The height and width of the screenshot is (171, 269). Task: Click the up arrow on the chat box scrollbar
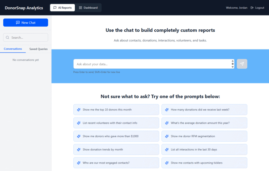[233, 61]
